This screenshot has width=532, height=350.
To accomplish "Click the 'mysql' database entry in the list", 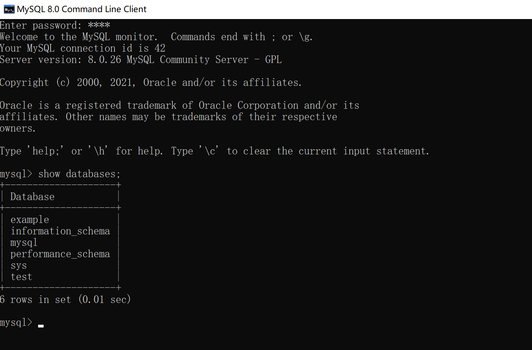I will click(x=24, y=242).
